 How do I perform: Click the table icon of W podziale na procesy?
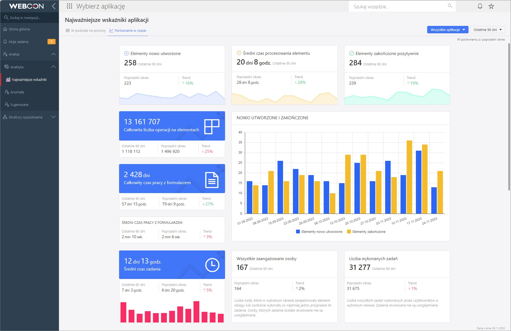pos(68,30)
